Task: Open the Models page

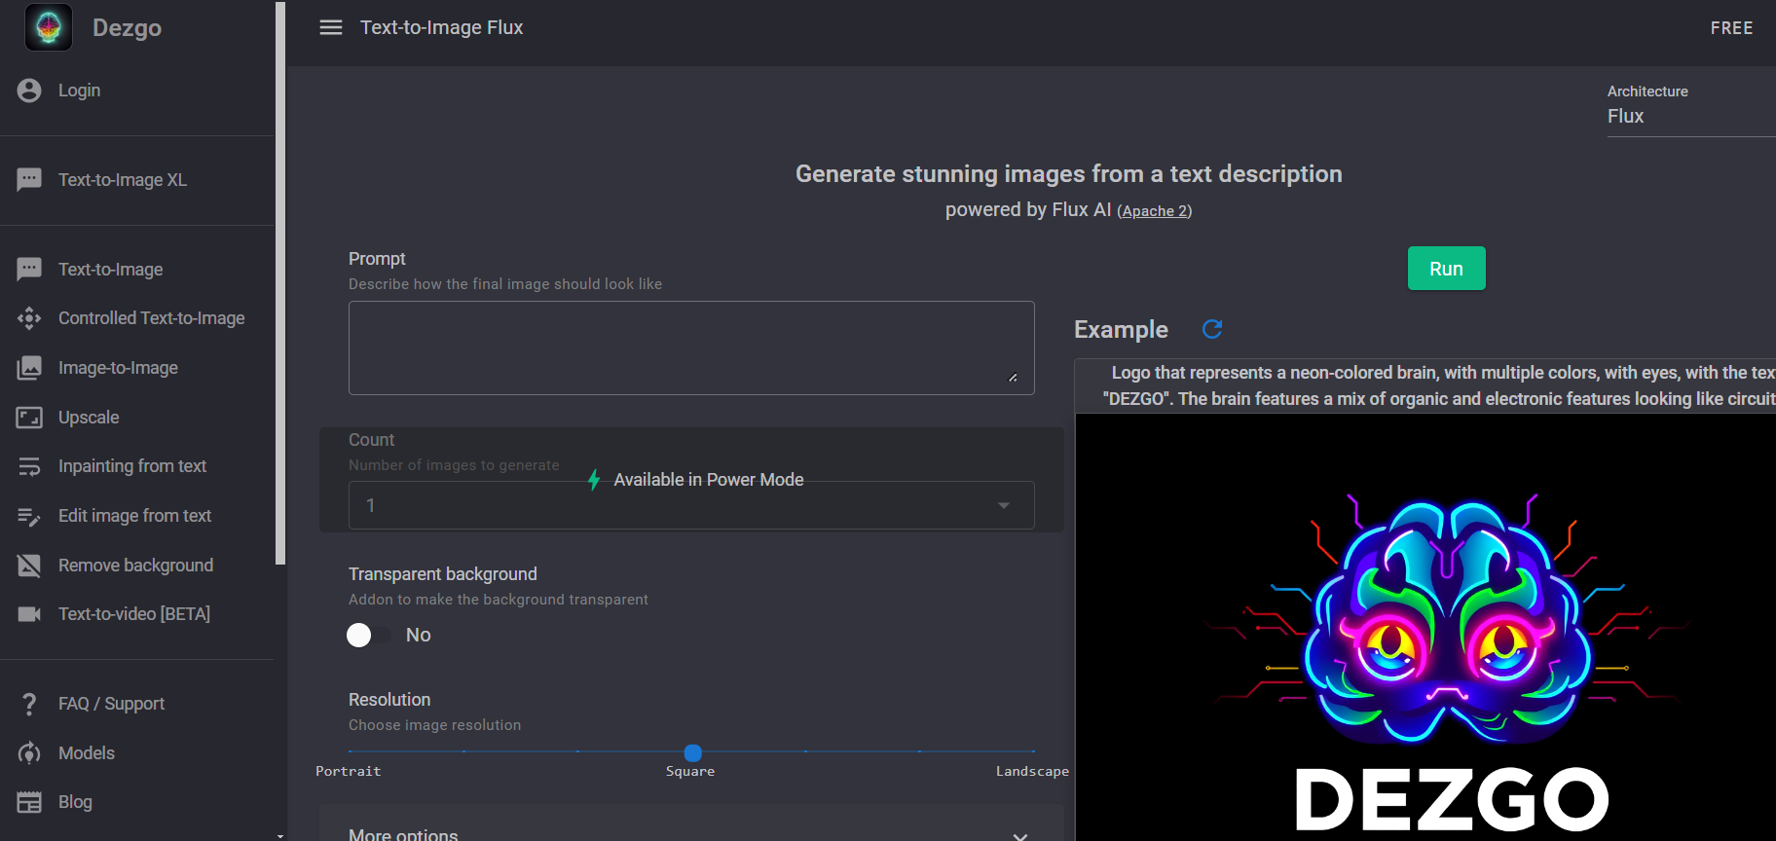Action: click(x=87, y=753)
